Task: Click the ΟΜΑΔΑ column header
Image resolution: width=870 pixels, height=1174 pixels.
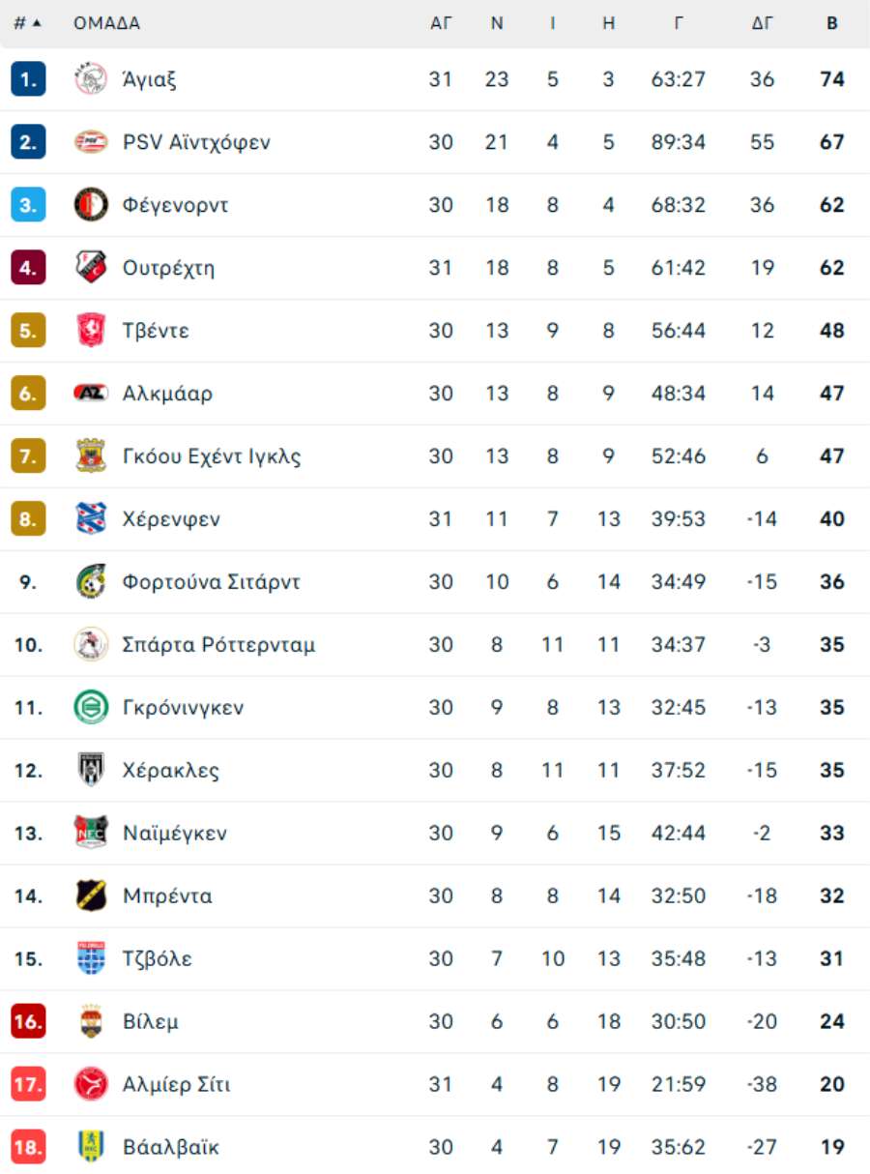Action: [x=106, y=24]
